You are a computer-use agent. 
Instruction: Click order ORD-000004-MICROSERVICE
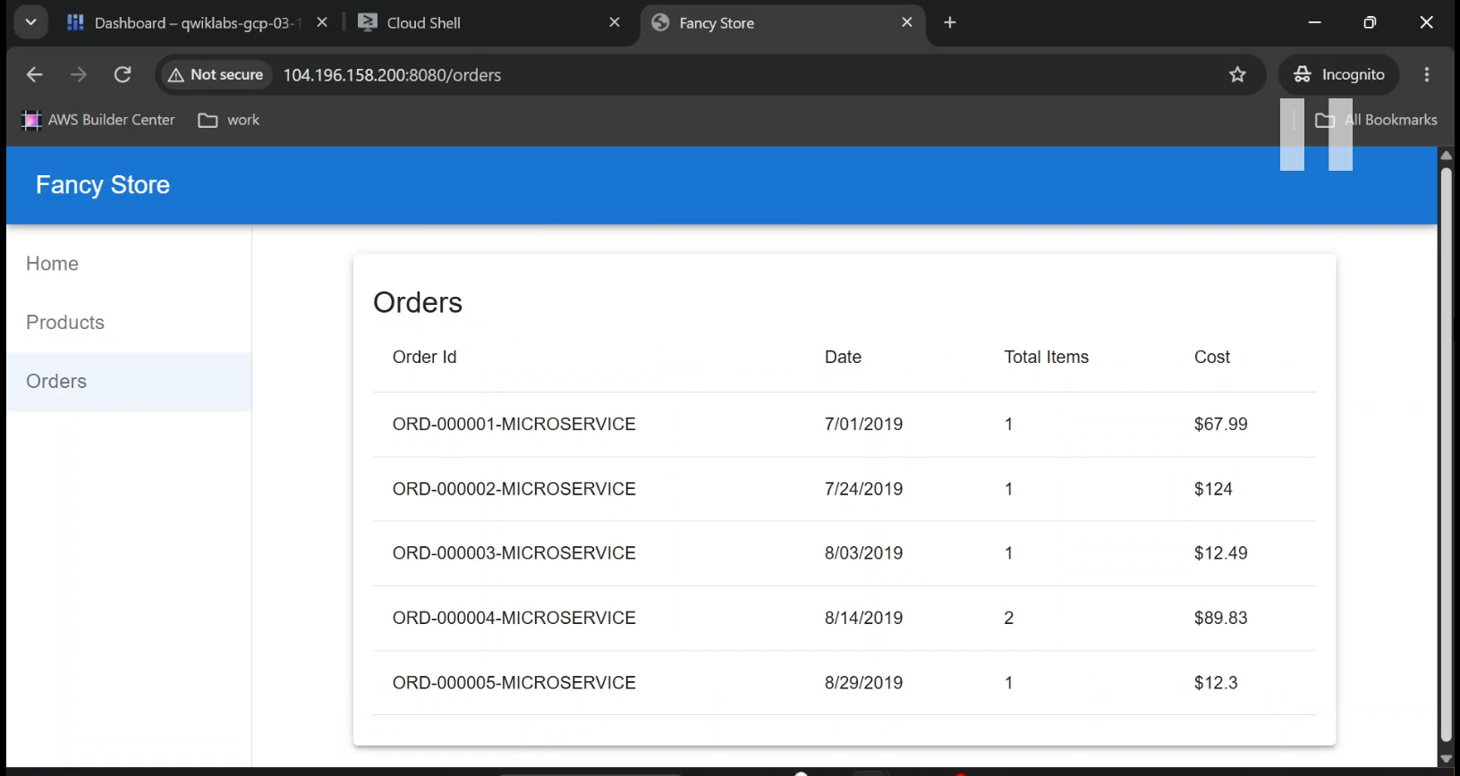tap(514, 618)
